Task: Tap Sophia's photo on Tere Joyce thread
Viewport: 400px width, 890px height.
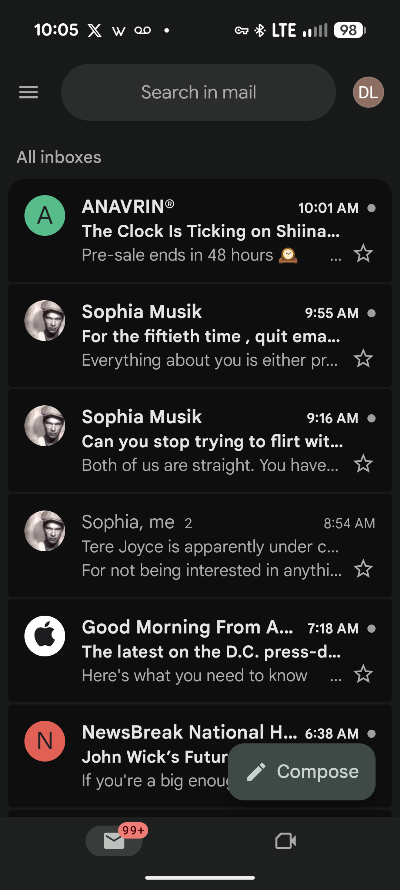Action: [45, 531]
